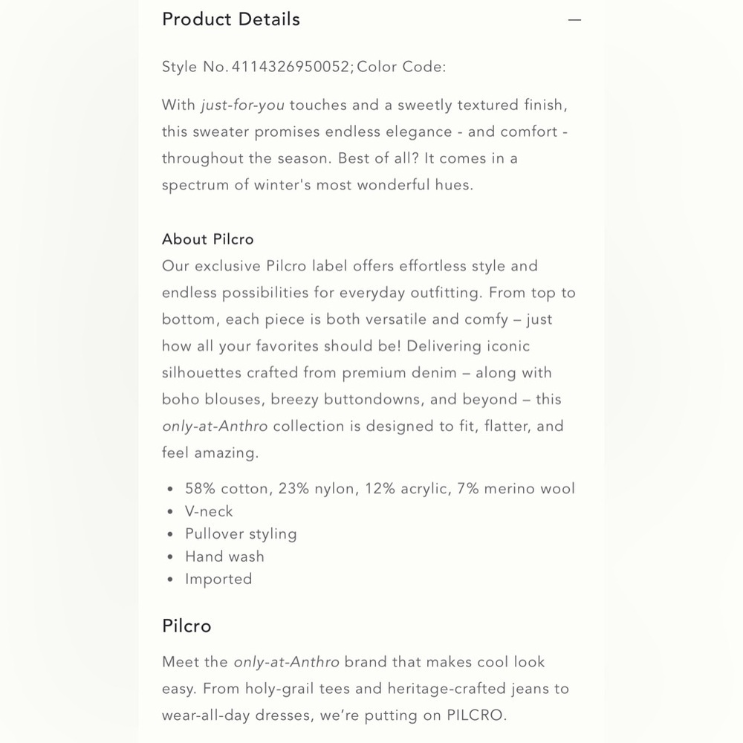
Task: Collapse the Product Details section minus icon
Action: (x=574, y=20)
